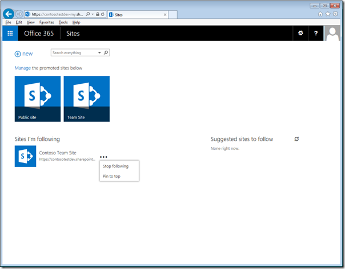Close the Sites browser tab
The height and width of the screenshot is (269, 345).
165,15
